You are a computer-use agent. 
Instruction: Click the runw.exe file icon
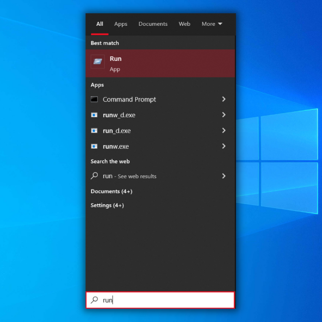[x=94, y=146]
